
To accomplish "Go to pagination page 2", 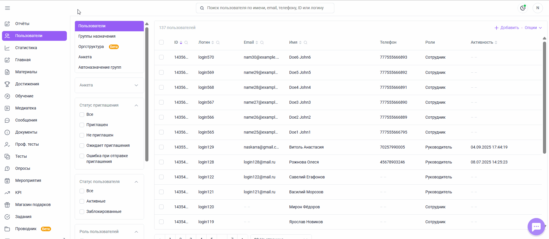I will tap(180, 237).
